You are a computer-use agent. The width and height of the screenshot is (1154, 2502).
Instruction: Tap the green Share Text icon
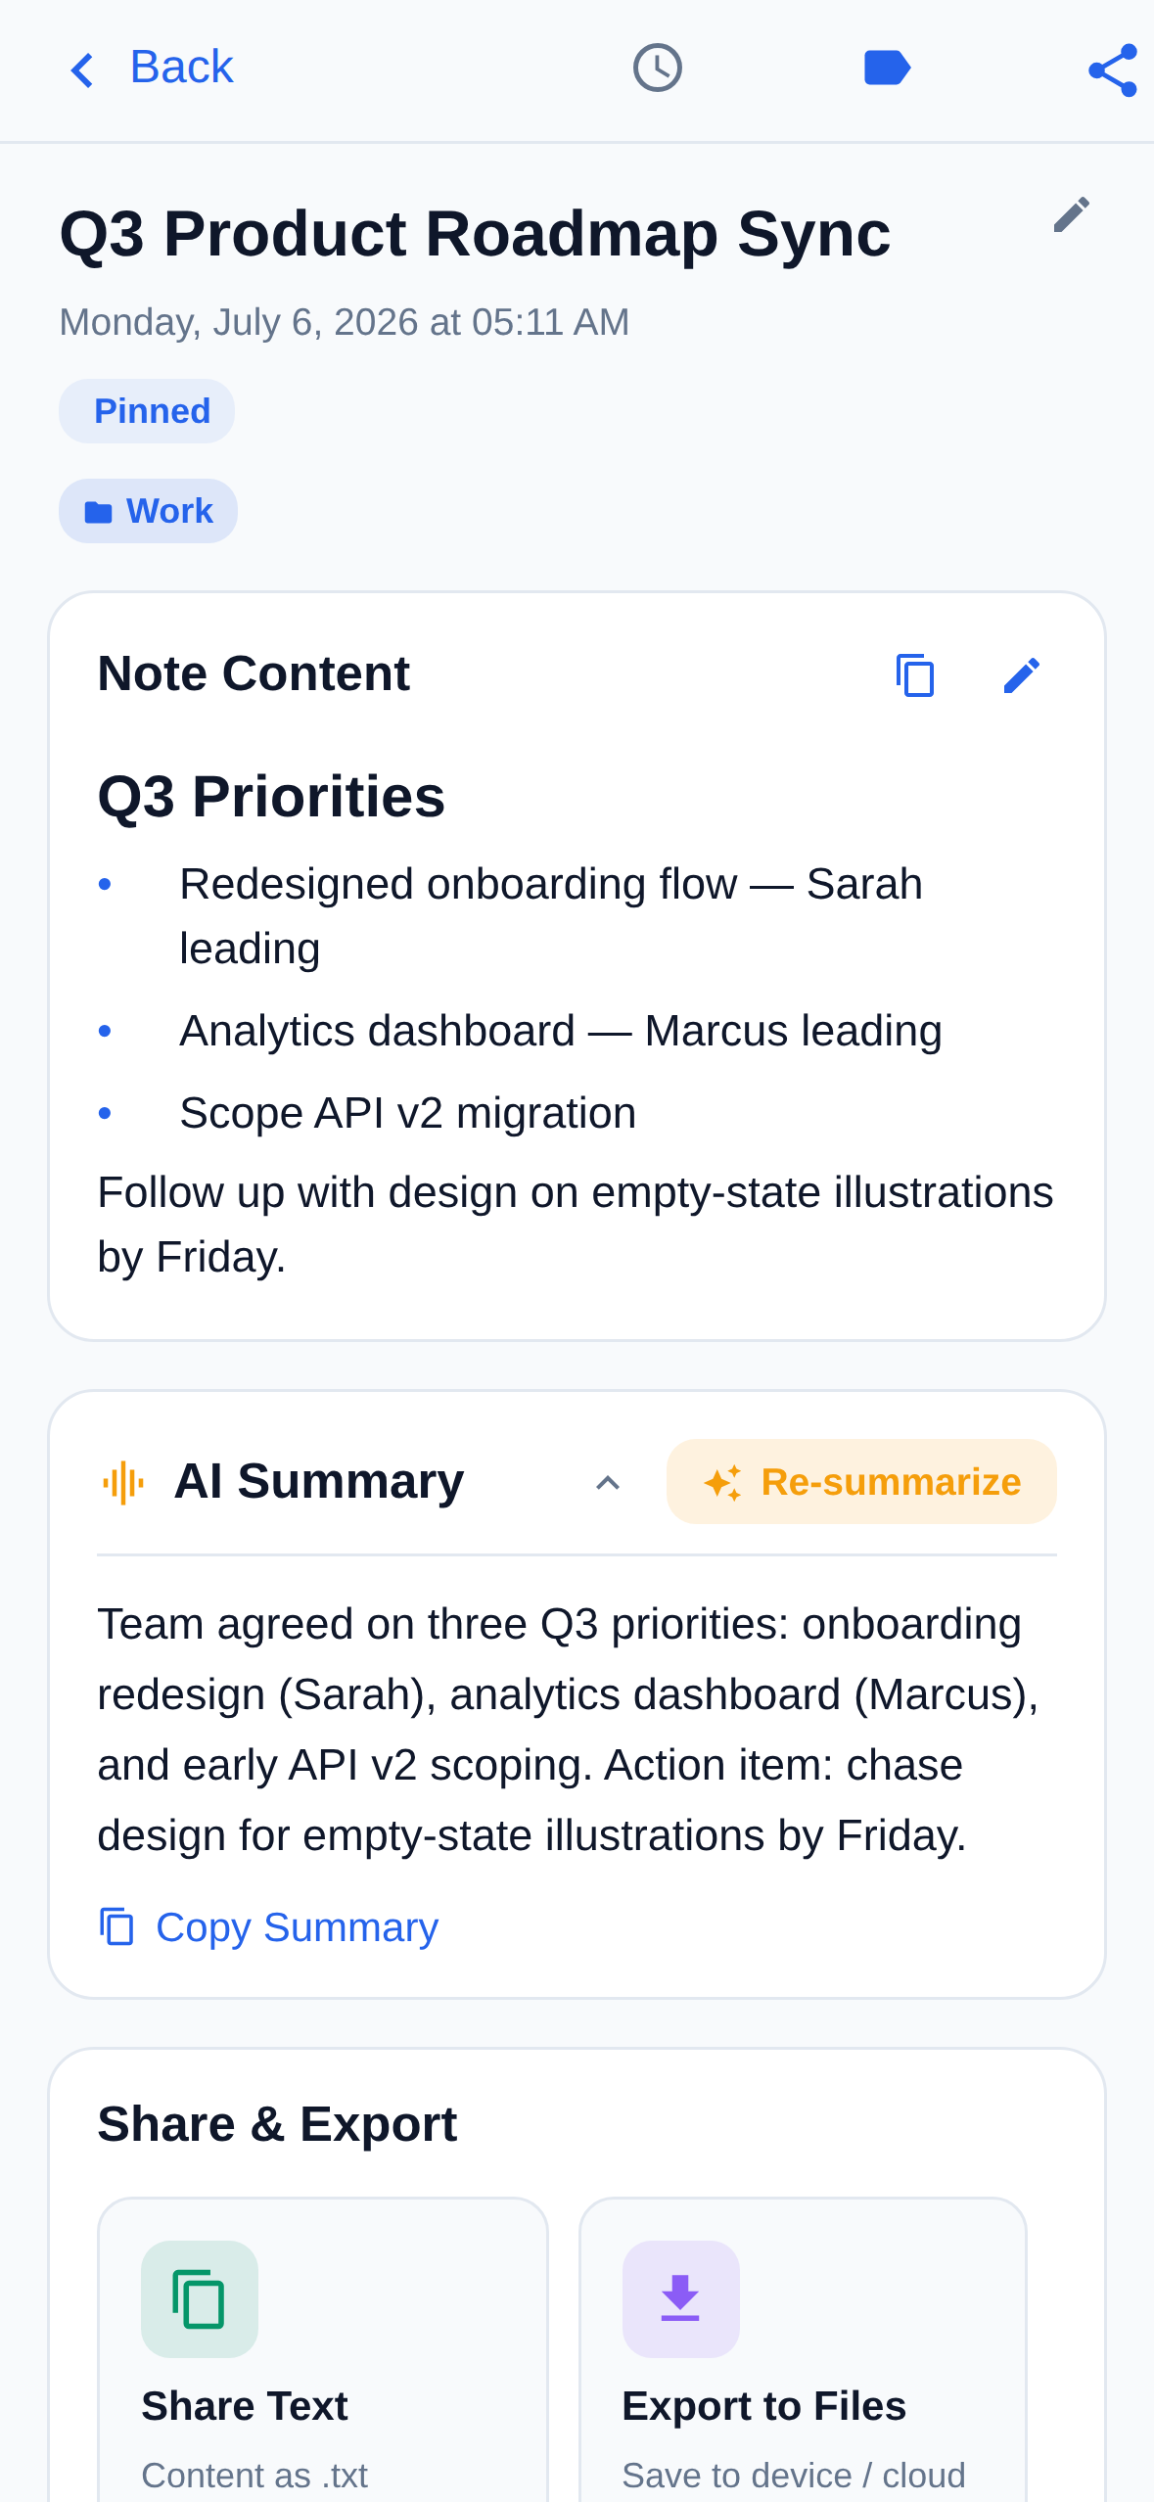(x=200, y=2298)
